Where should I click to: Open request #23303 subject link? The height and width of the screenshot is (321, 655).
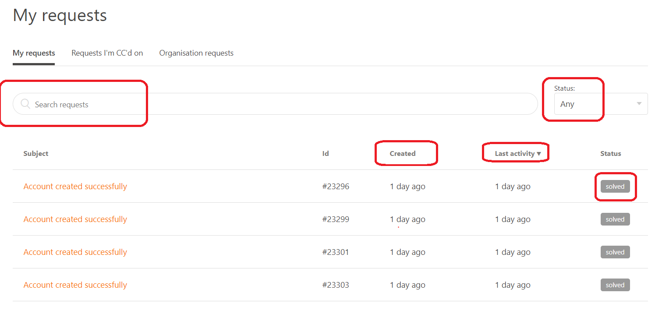click(75, 285)
